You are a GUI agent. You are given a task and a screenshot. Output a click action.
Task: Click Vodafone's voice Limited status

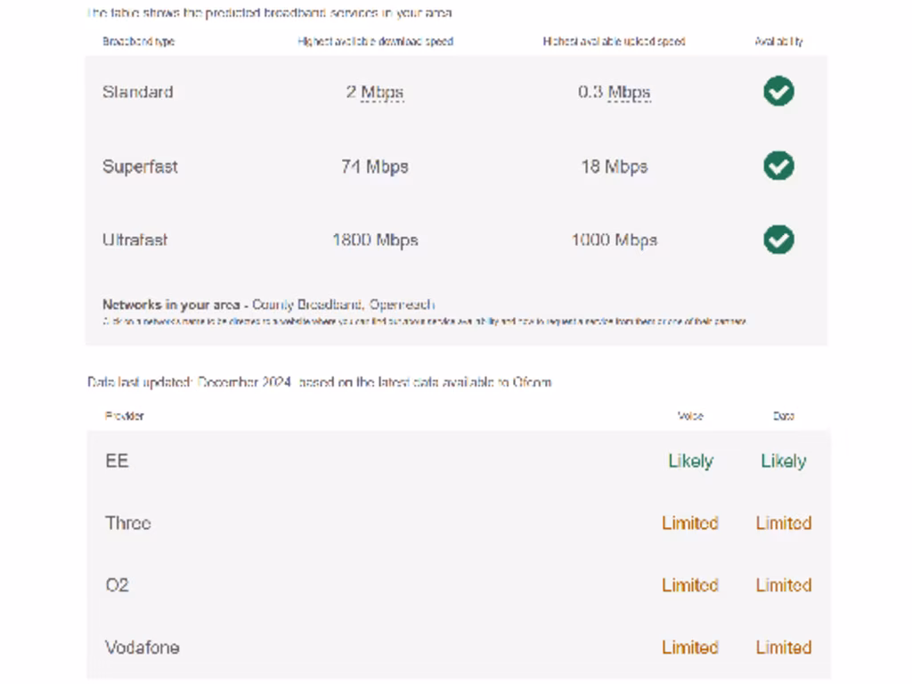689,647
